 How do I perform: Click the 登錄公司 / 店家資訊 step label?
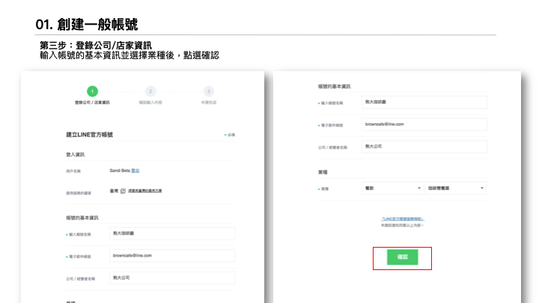coord(92,102)
